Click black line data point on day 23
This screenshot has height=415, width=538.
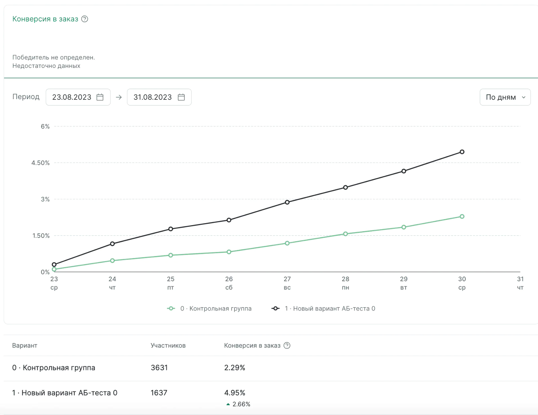click(54, 264)
